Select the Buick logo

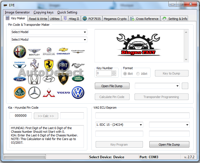49,51
